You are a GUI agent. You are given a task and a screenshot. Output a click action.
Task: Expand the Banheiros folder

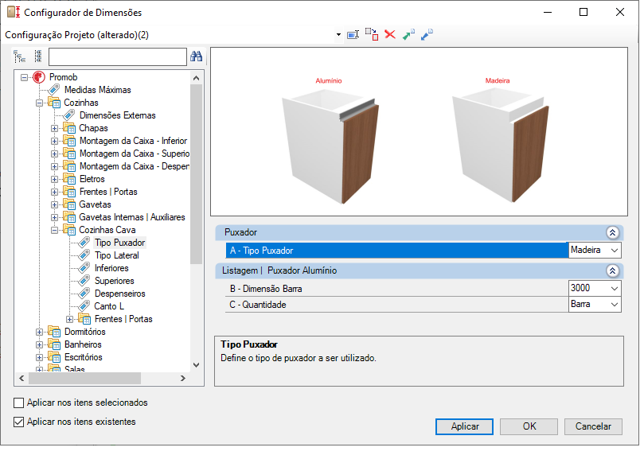pos(40,344)
